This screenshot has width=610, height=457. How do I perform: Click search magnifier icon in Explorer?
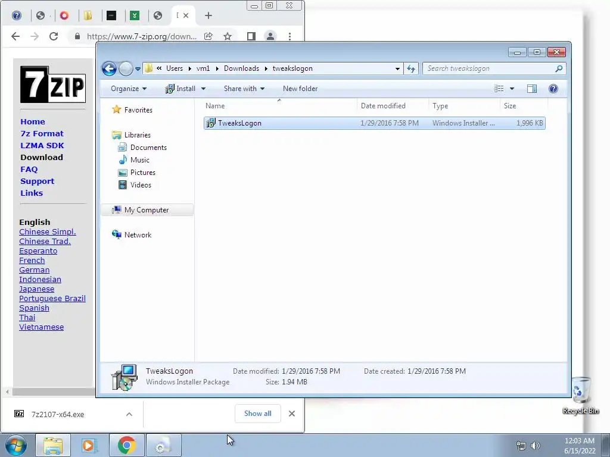coord(559,69)
